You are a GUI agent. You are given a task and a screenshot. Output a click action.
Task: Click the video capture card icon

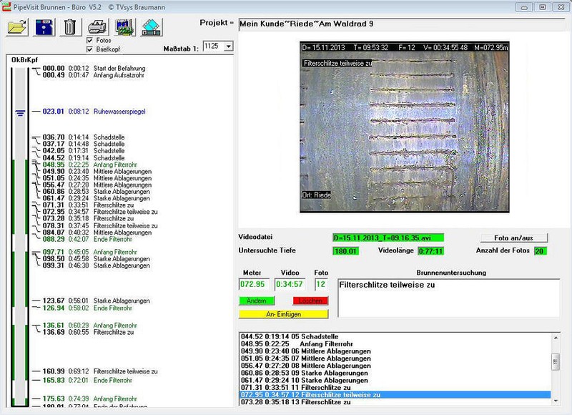tap(125, 27)
